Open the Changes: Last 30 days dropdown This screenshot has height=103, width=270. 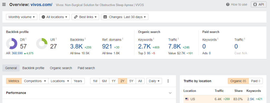pos(124,17)
